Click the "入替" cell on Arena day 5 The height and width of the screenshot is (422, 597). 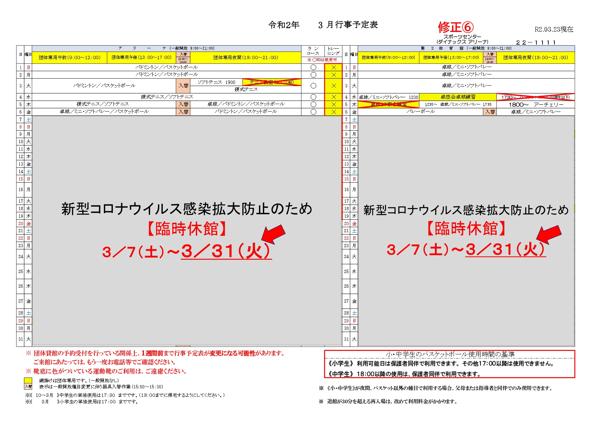[x=183, y=104]
